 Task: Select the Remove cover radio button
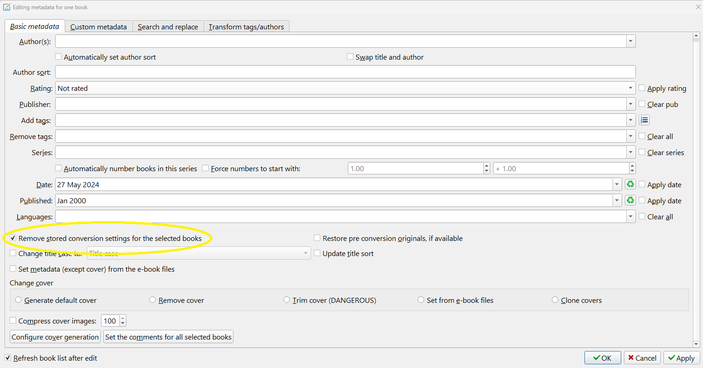pos(153,300)
